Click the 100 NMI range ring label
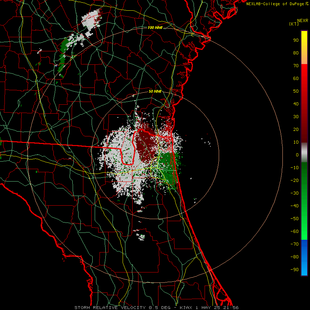 point(155,28)
